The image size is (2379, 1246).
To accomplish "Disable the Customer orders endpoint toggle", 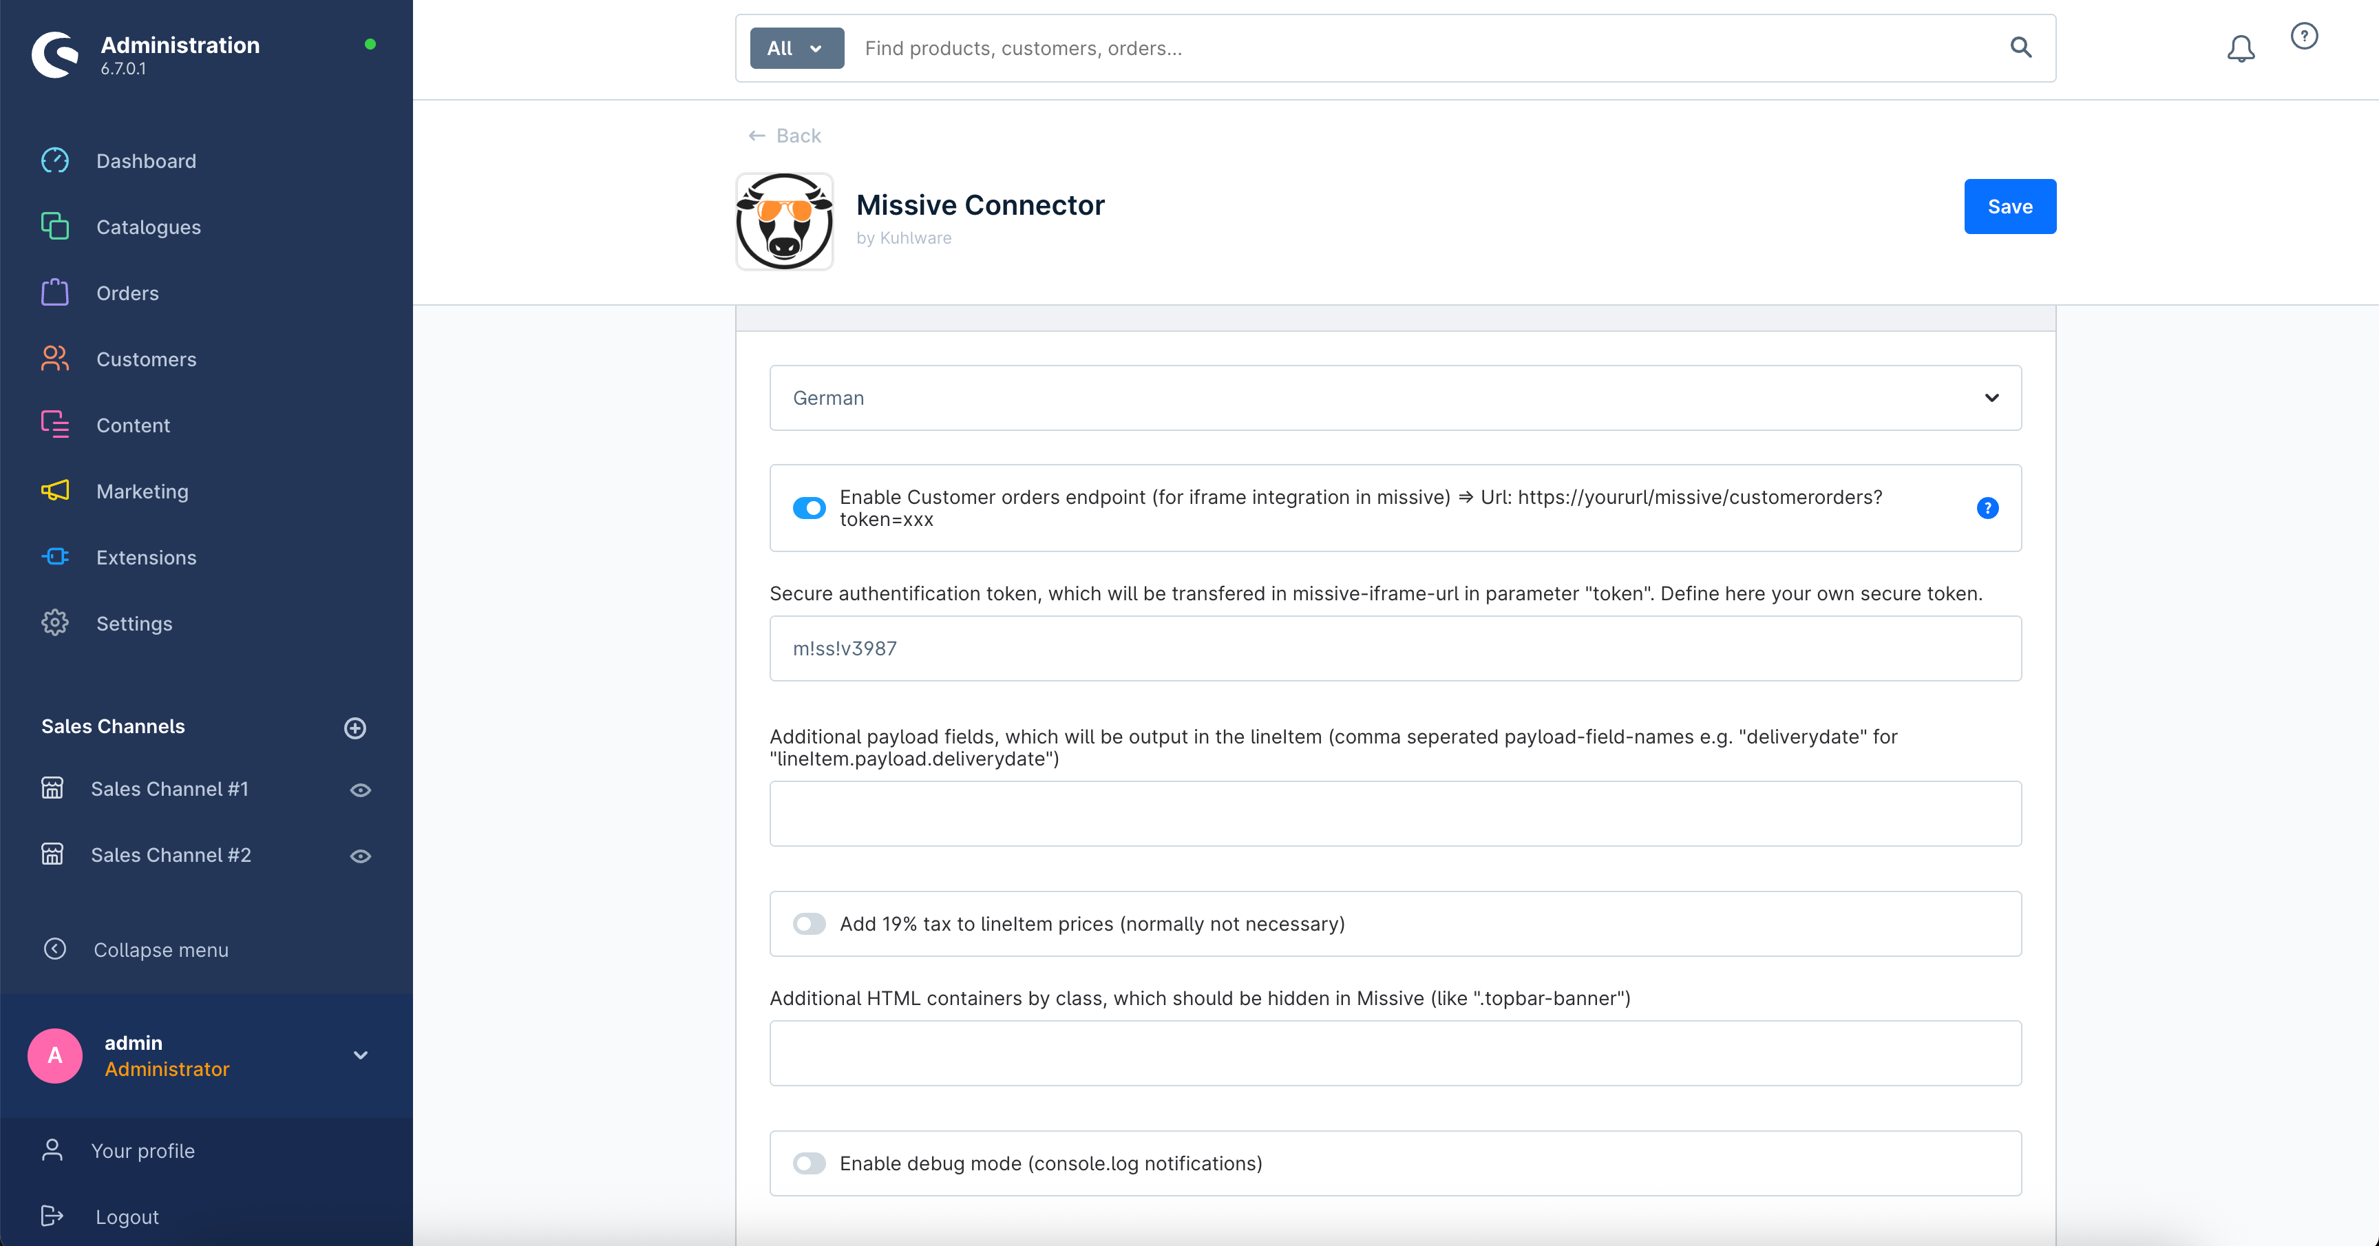I will click(x=809, y=508).
